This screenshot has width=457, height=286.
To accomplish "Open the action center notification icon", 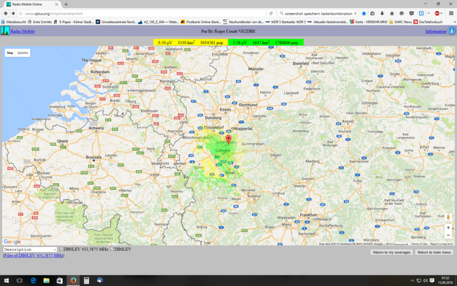I will coord(432,281).
